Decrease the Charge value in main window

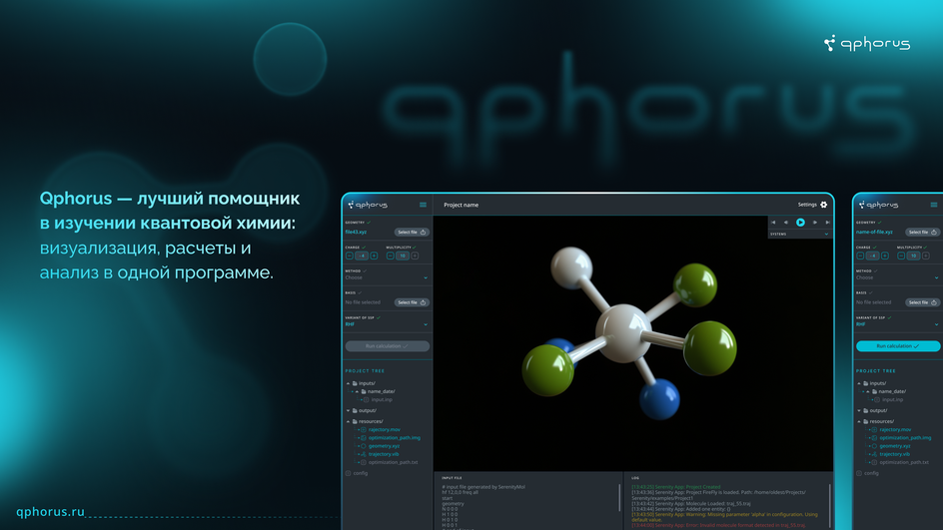click(x=350, y=256)
